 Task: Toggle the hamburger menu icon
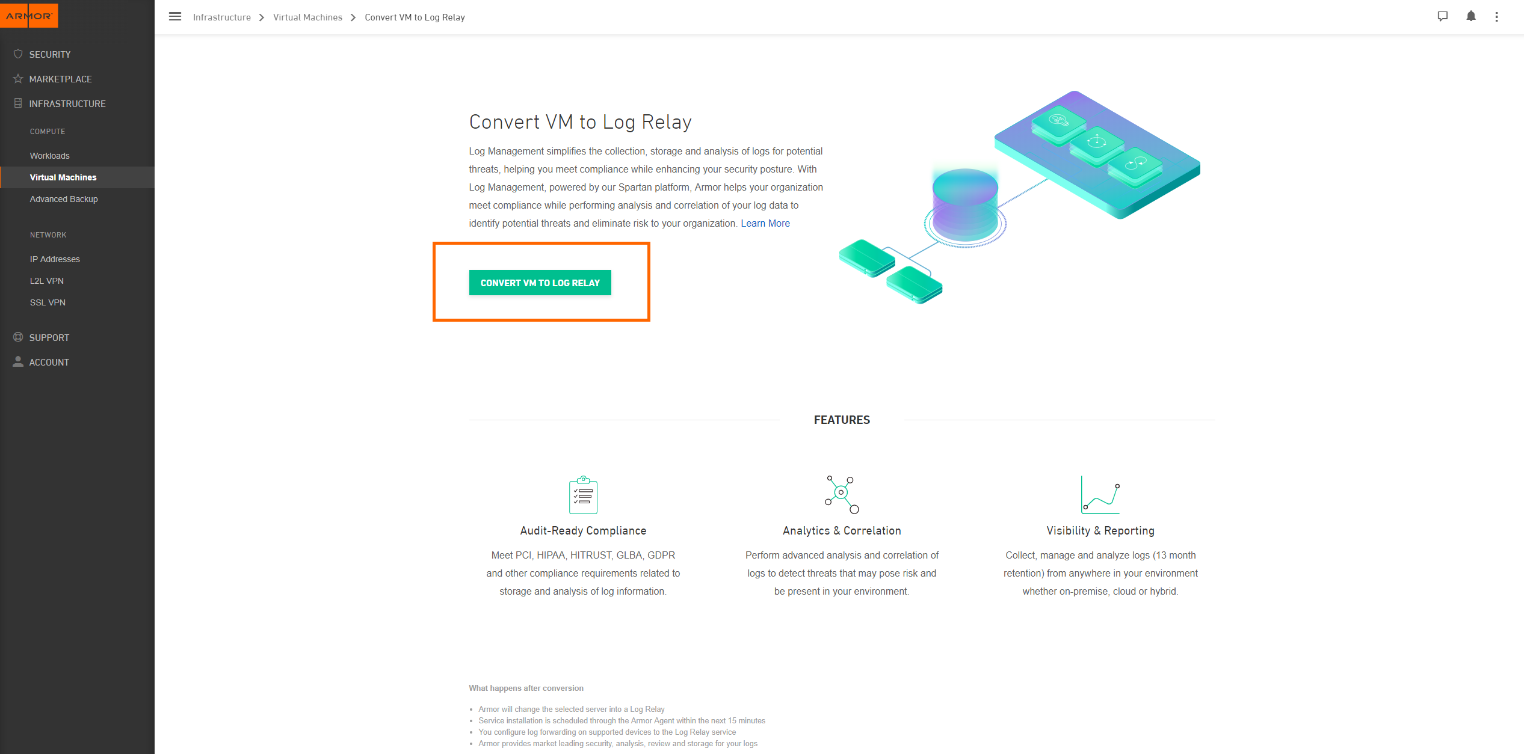[x=175, y=17]
